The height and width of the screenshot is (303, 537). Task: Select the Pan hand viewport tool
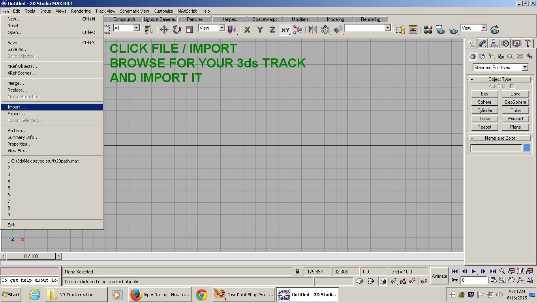click(511, 280)
